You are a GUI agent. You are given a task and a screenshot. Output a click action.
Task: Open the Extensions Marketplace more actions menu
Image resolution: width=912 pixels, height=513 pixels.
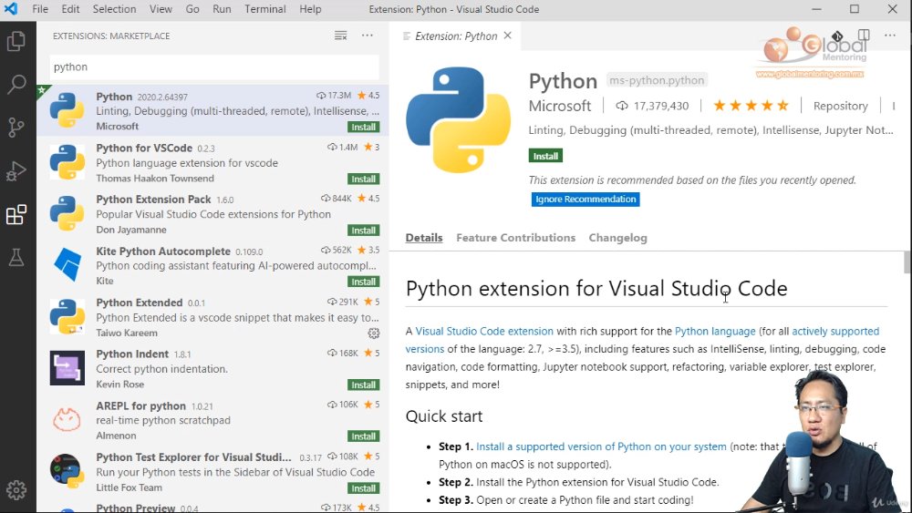point(368,36)
